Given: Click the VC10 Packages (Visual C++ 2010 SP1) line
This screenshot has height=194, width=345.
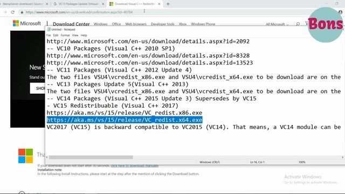Looking at the screenshot, I should point(111,48).
